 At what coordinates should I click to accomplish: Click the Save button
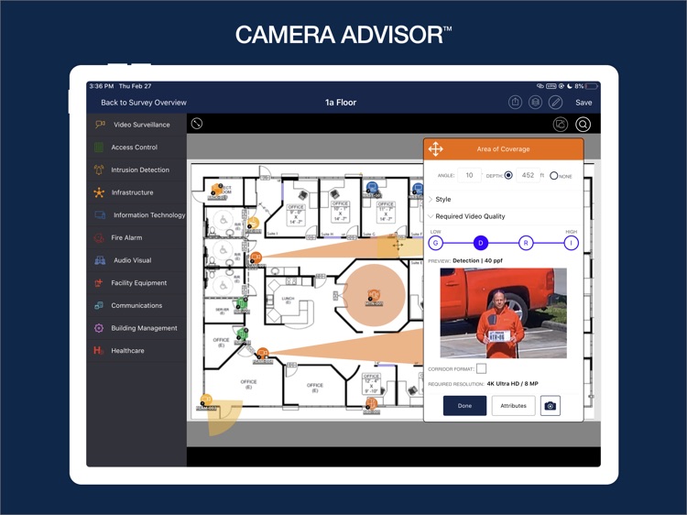point(583,103)
